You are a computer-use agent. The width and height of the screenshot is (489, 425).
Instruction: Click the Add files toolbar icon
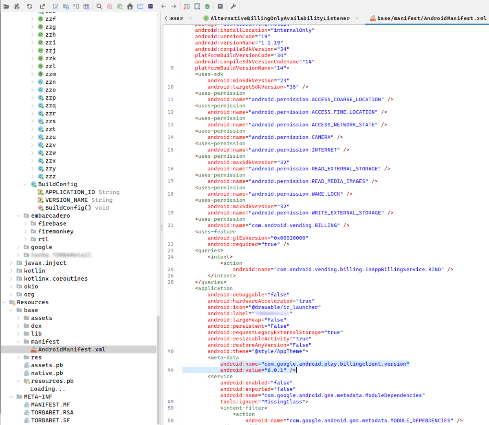click(17, 7)
